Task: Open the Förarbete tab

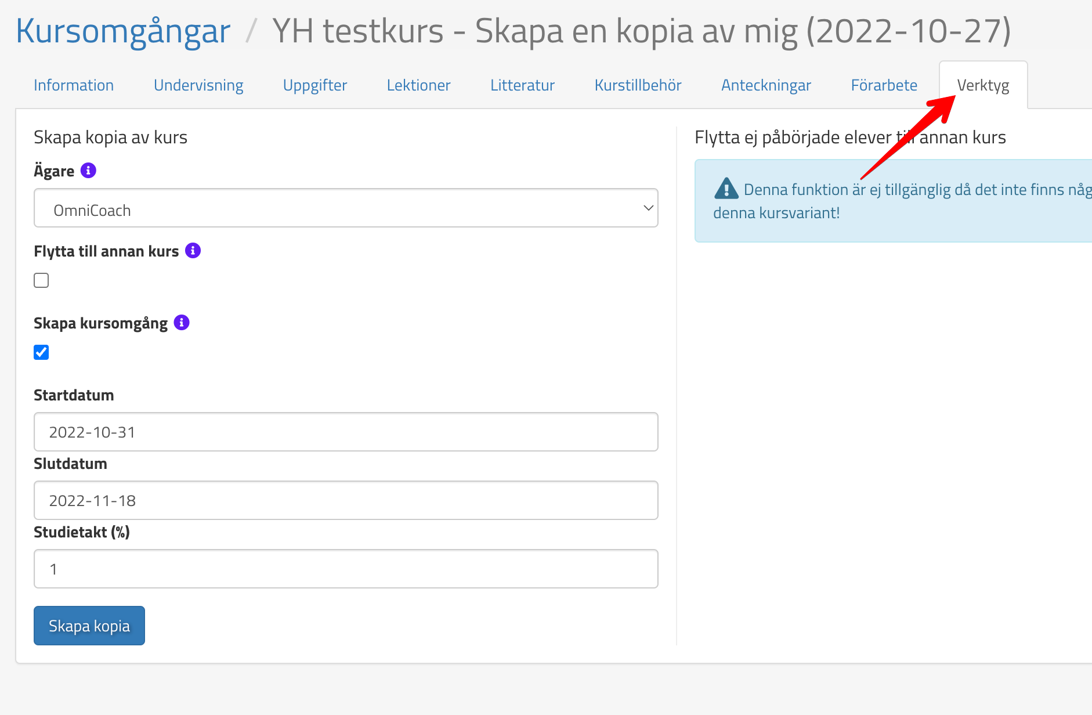Action: (884, 85)
